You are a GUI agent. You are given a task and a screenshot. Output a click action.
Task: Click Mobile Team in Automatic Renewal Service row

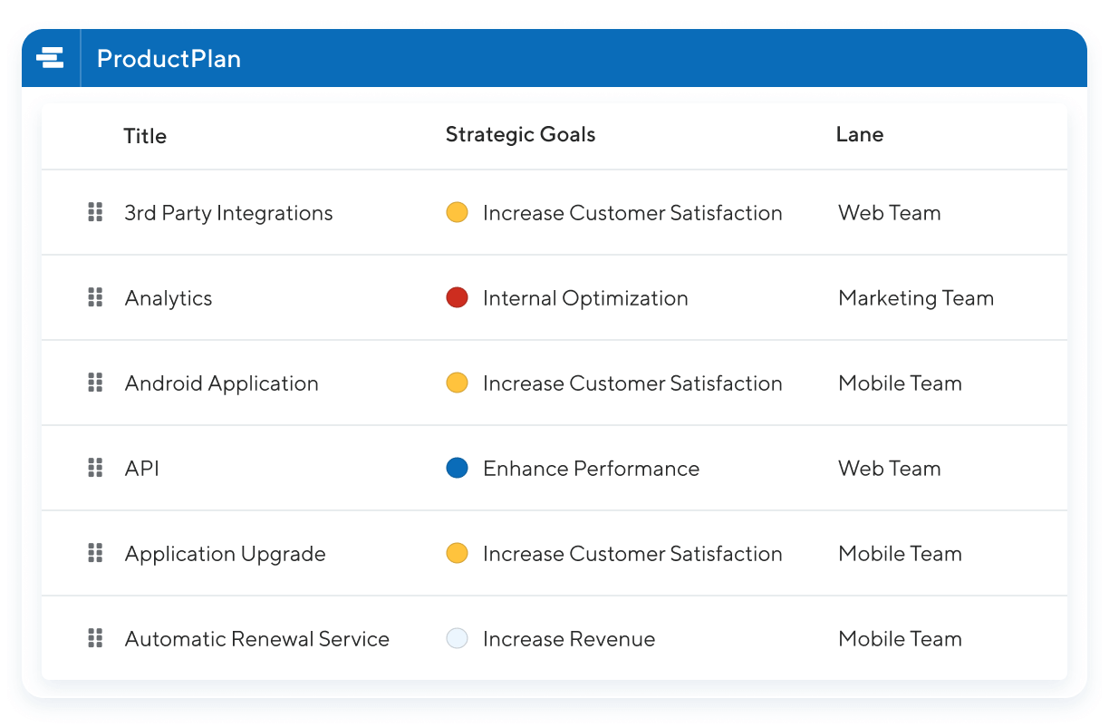(900, 639)
